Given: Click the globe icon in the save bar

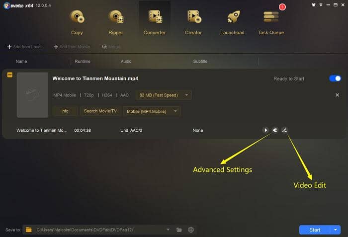Looking at the screenshot, I should click(191, 230).
